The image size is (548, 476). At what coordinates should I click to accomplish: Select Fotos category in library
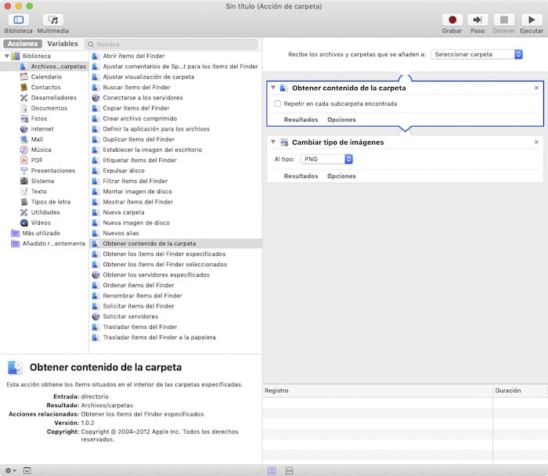tap(38, 118)
